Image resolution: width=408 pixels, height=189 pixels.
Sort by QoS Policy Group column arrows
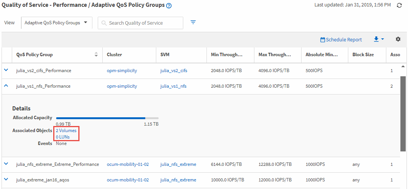point(96,55)
